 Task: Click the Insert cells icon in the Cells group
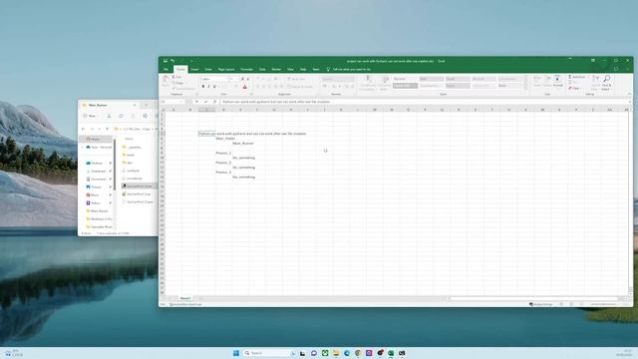click(537, 81)
